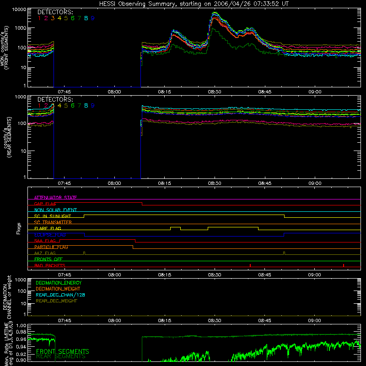Image resolution: width=366 pixels, height=366 pixels.
Task: Select the NON_SOLAR_EVENT flag label
Action: (x=55, y=210)
